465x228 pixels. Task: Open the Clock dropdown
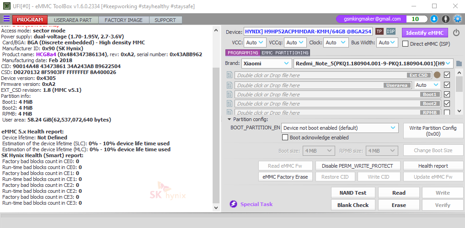336,42
